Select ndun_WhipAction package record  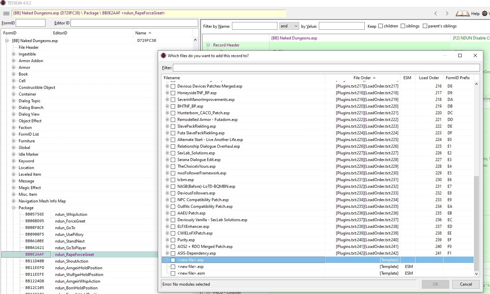point(71,214)
